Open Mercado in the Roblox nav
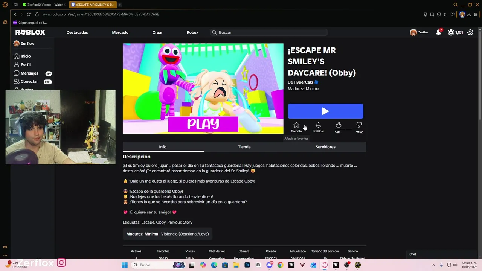 (x=120, y=32)
